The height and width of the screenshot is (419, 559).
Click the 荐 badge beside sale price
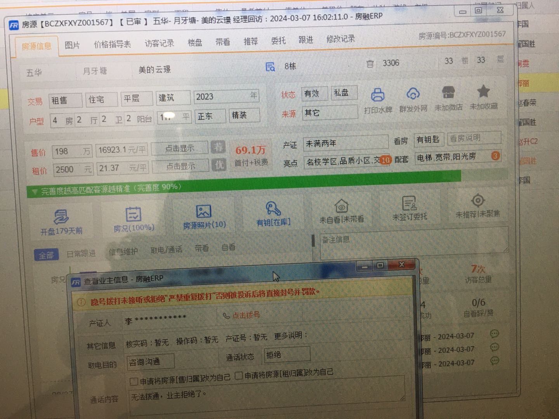point(218,147)
